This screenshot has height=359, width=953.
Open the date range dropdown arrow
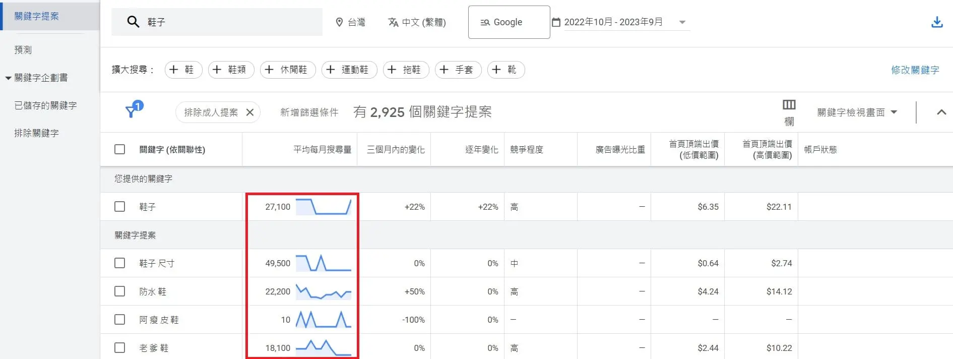[x=682, y=22]
